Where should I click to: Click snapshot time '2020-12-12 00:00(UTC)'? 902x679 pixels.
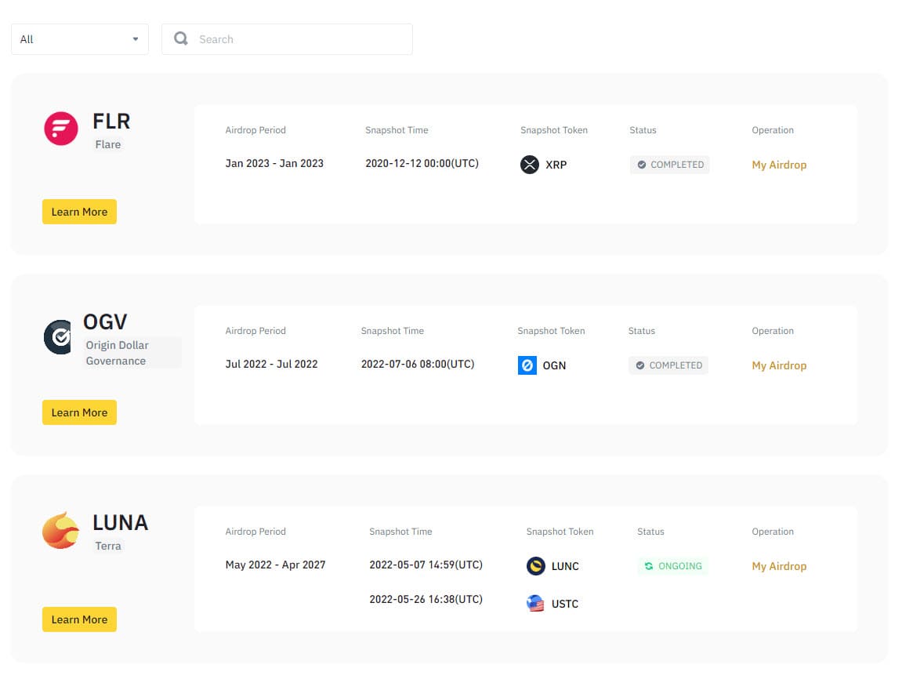coord(422,163)
